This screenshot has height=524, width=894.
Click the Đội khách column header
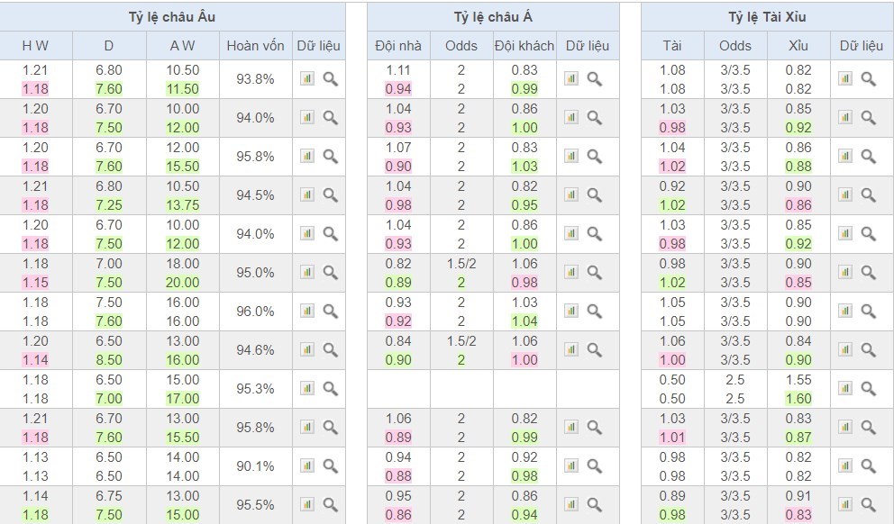pos(524,46)
